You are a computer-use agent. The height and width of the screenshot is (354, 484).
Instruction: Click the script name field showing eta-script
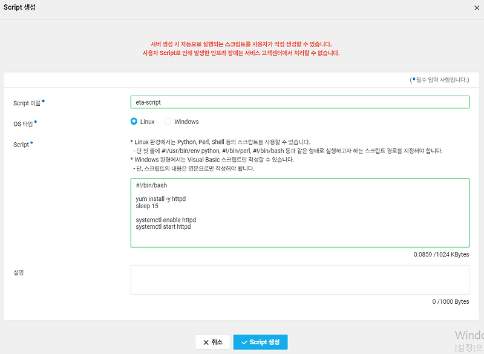coord(299,102)
